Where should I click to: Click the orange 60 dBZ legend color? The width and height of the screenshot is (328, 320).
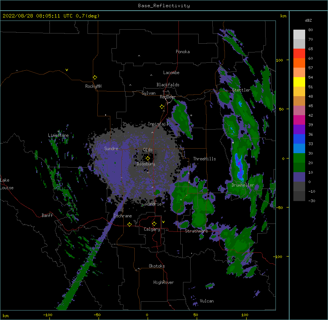[x=299, y=63]
